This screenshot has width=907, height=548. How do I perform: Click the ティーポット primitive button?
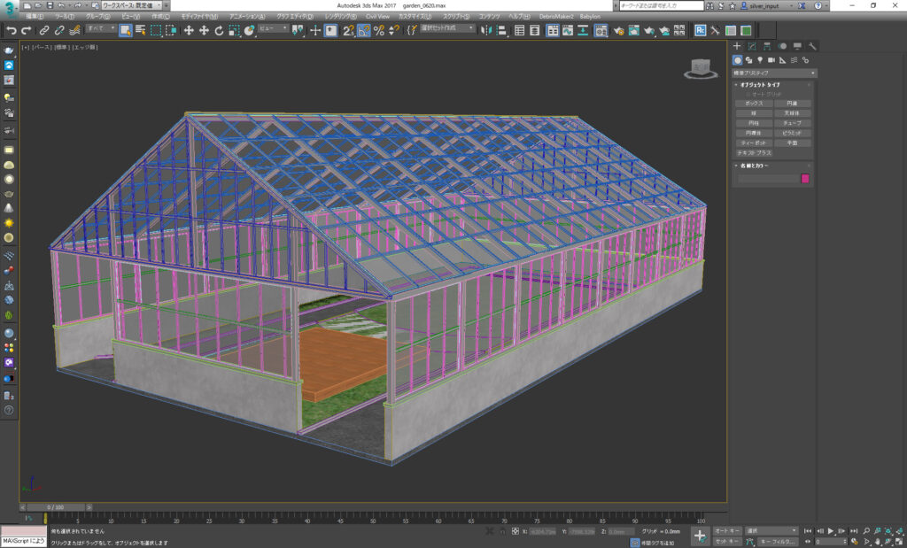(754, 143)
